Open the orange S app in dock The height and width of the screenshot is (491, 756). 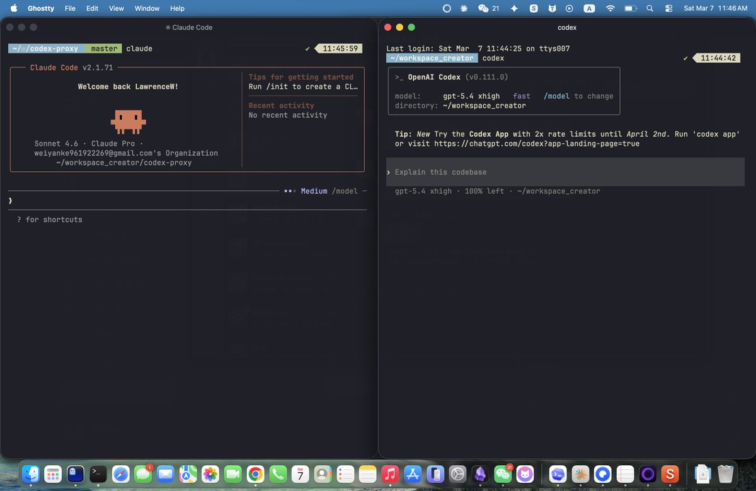(670, 473)
